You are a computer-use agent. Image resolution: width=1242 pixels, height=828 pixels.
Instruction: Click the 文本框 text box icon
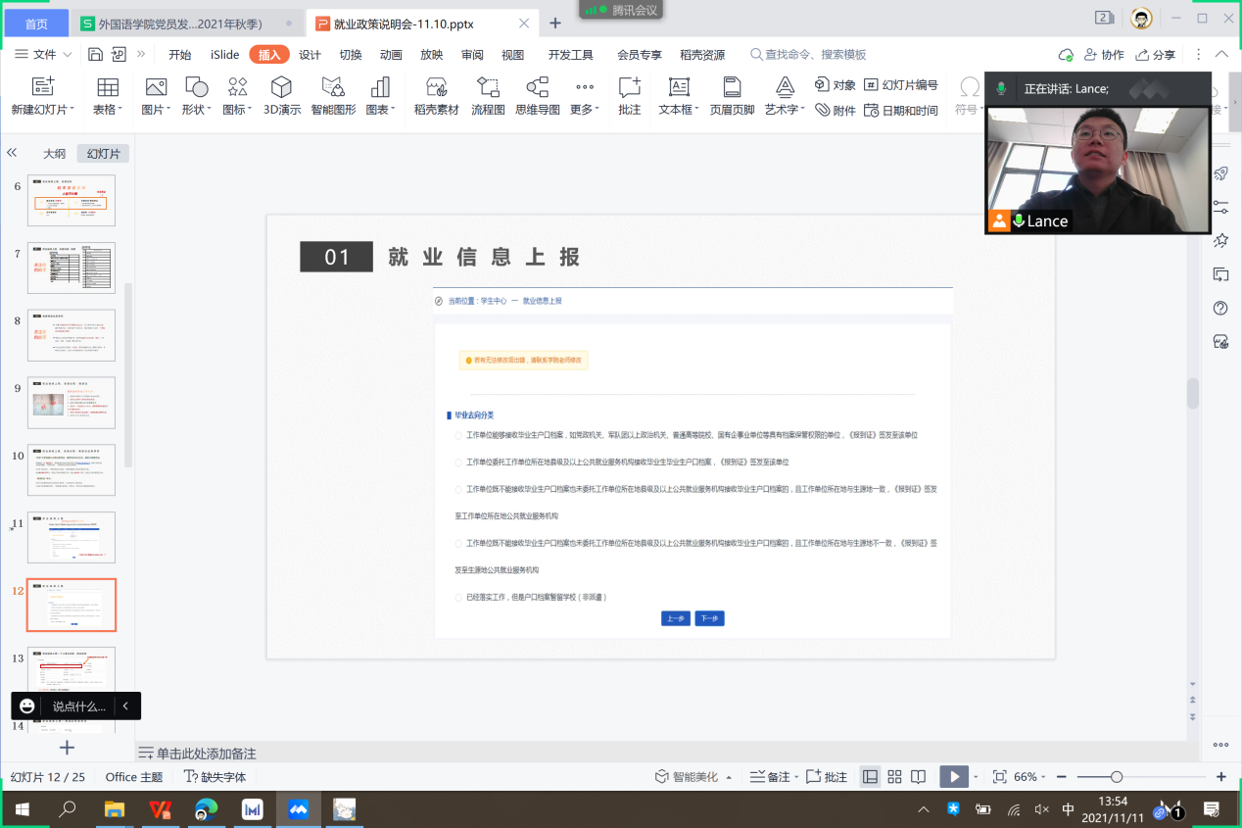[679, 87]
